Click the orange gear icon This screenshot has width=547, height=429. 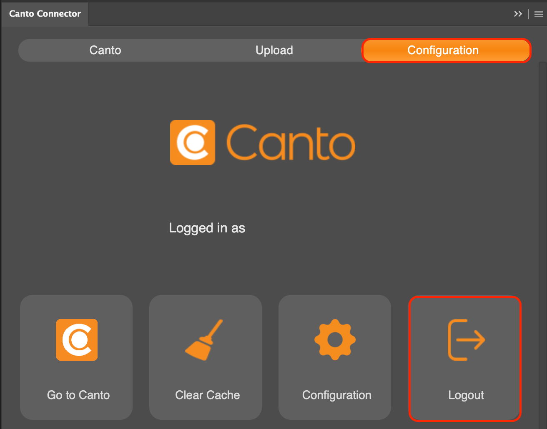click(x=335, y=339)
